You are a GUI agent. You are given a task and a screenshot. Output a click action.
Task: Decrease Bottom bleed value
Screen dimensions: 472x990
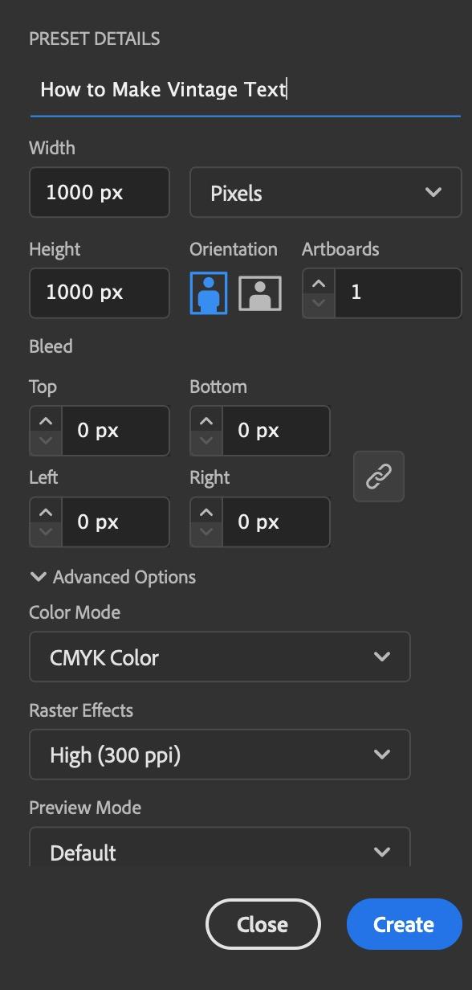(206, 441)
